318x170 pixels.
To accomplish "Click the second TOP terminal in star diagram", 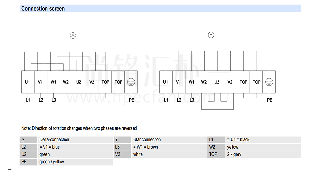I will coord(256,82).
